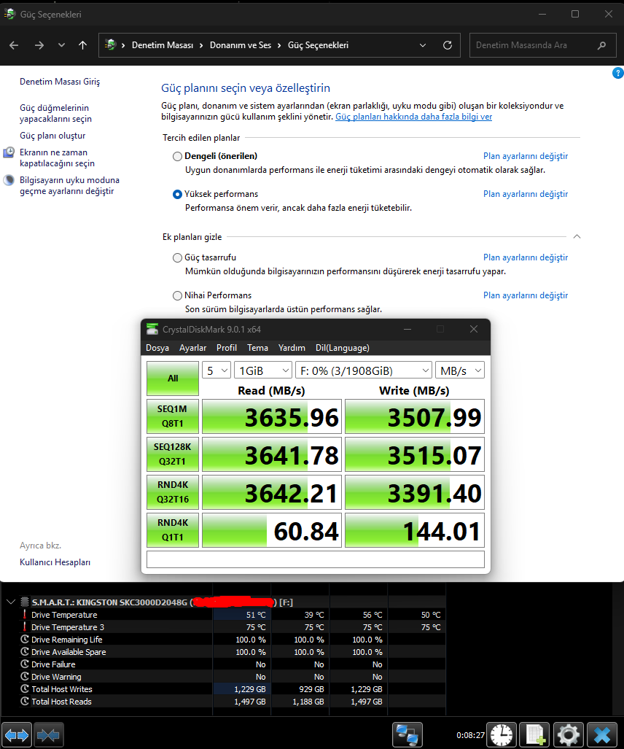This screenshot has width=624, height=749.
Task: Click the empty comment field in CrystalDiskMark
Action: coord(316,559)
